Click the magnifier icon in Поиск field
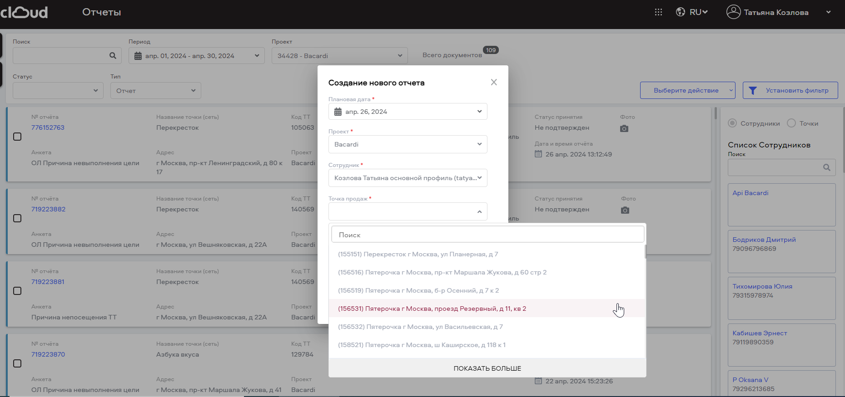Screen dimensions: 845x397 click(113, 55)
